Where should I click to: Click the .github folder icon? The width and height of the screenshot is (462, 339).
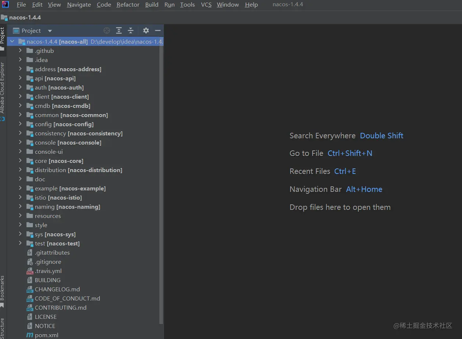[x=30, y=51]
